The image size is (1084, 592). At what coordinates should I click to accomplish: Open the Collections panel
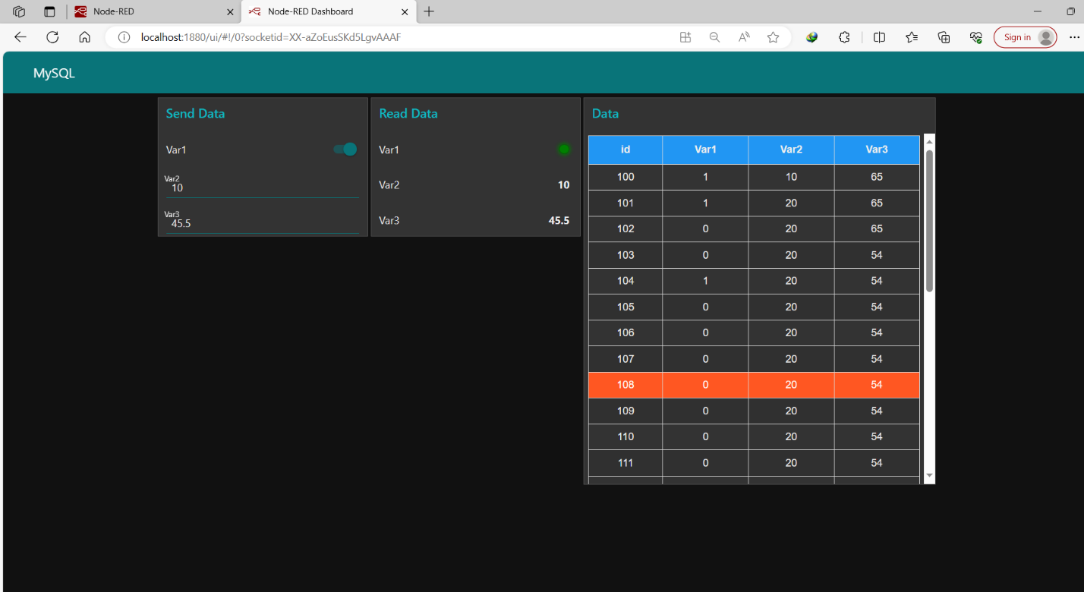pos(944,36)
